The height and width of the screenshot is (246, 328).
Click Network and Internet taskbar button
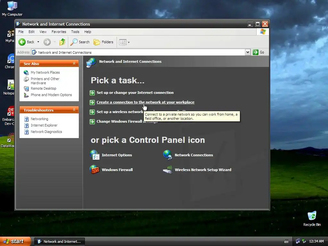(x=59, y=242)
